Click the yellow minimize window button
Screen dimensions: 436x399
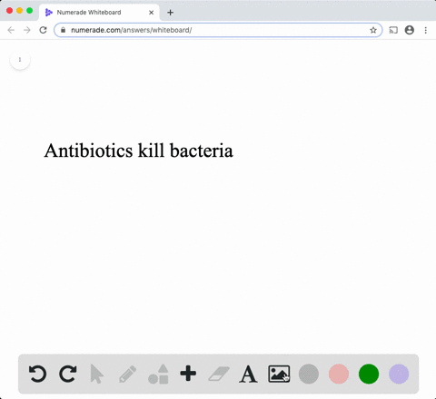pyautogui.click(x=19, y=11)
